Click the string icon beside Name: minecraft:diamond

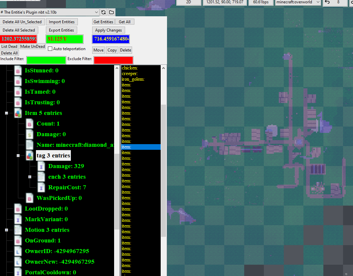(x=30, y=145)
